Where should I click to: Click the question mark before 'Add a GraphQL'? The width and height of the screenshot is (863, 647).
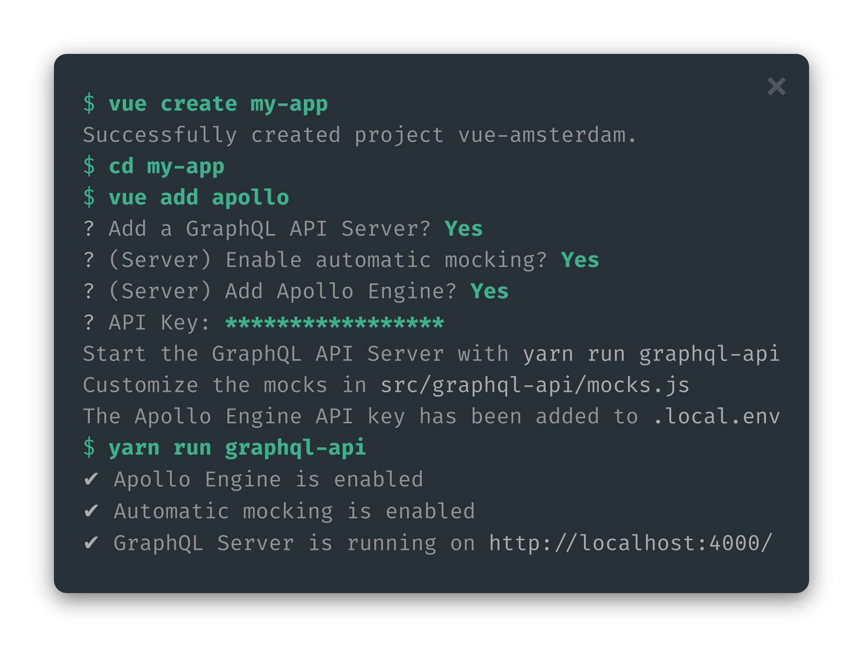pyautogui.click(x=89, y=229)
